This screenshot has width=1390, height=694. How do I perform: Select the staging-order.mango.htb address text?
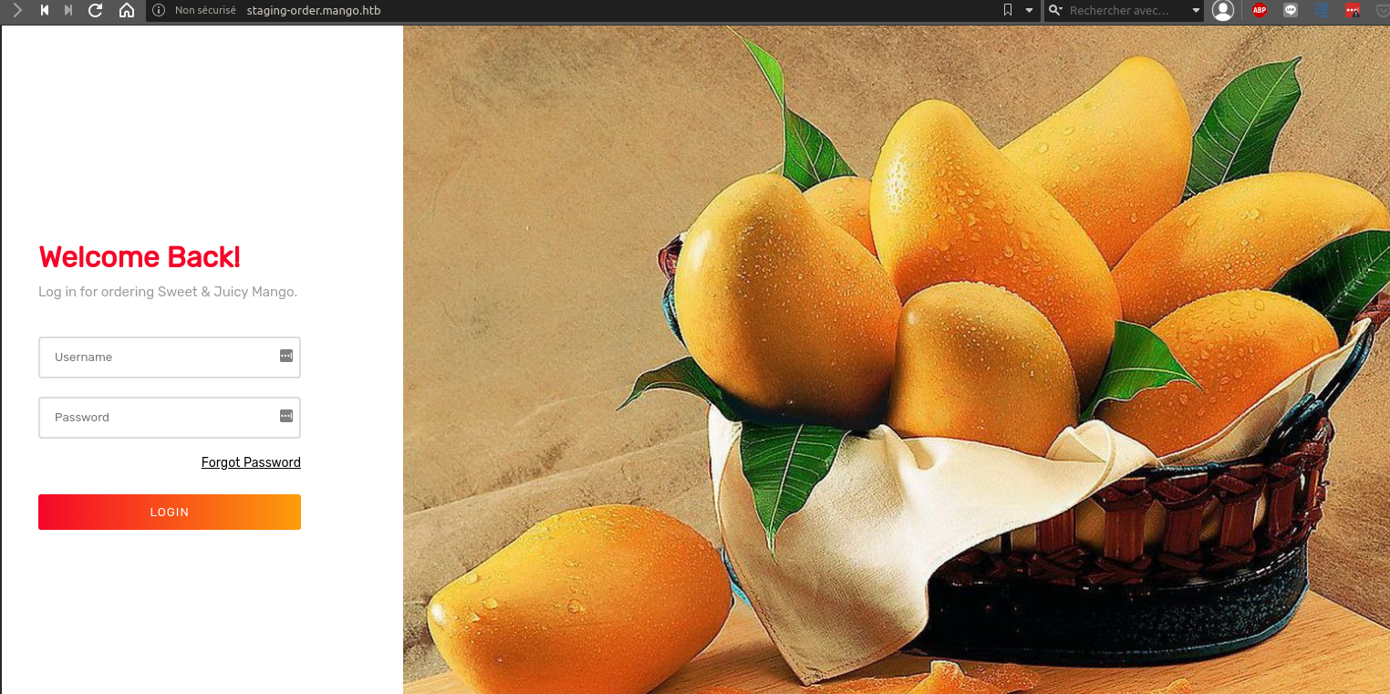pos(314,11)
